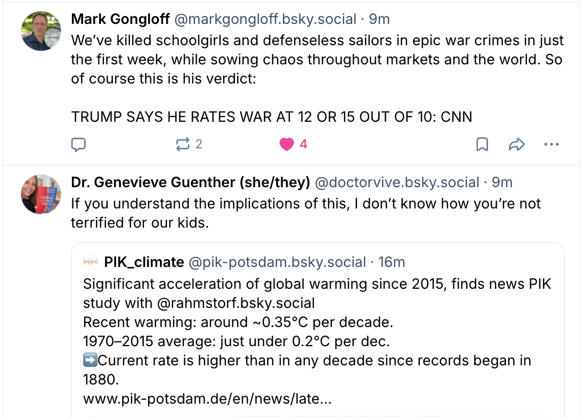
Task: Open more options on Mark Gongloff's post
Action: 551,144
